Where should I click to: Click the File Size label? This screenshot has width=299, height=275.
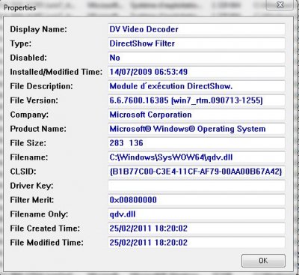click(x=28, y=143)
